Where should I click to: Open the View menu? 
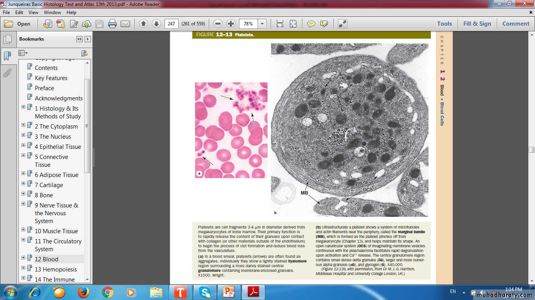coord(33,12)
